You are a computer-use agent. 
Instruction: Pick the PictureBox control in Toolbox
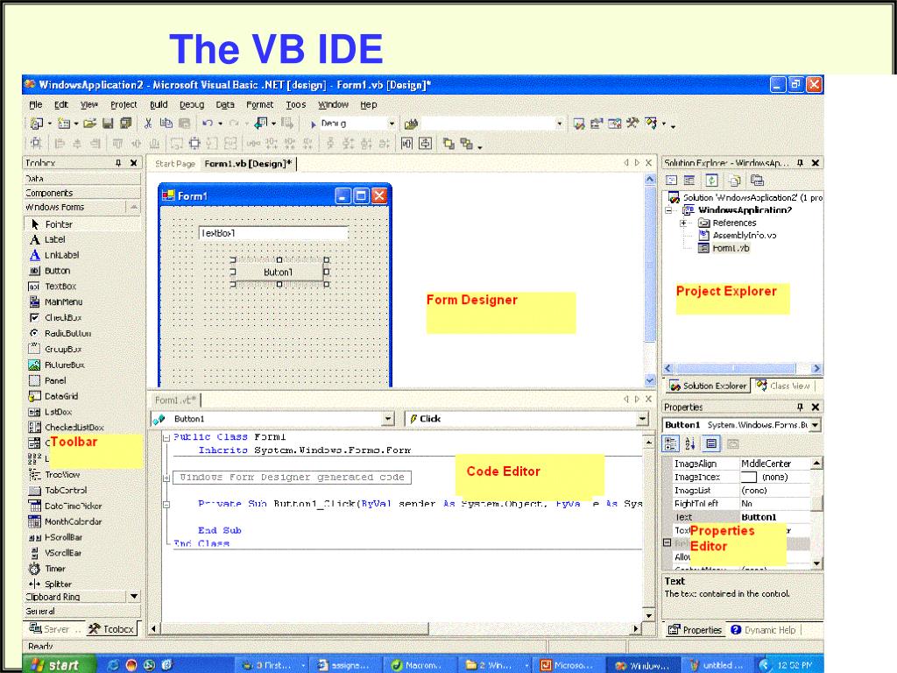[x=57, y=365]
